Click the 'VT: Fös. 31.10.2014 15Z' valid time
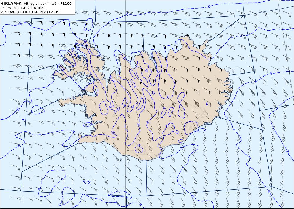Viewport: 294px width, 209px height. [23, 12]
